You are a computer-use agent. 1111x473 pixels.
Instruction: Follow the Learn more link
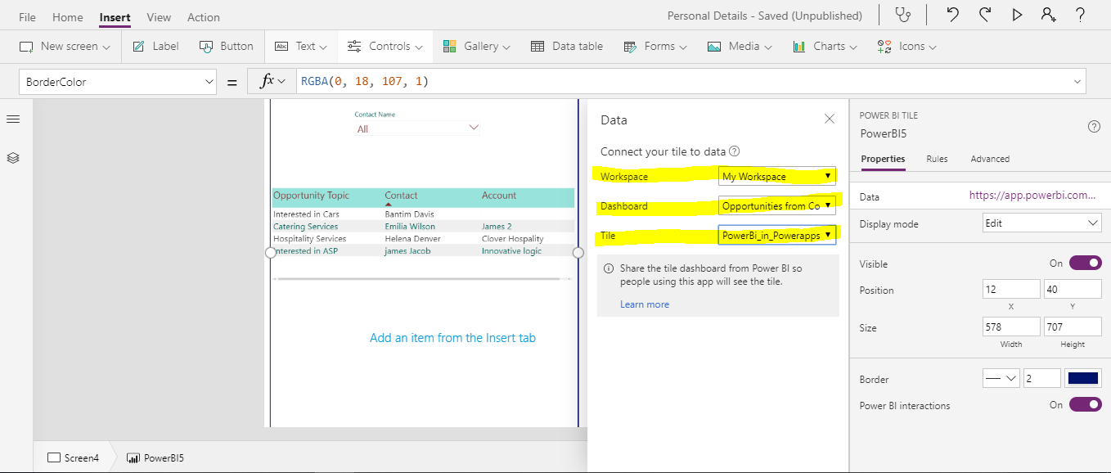pyautogui.click(x=644, y=304)
